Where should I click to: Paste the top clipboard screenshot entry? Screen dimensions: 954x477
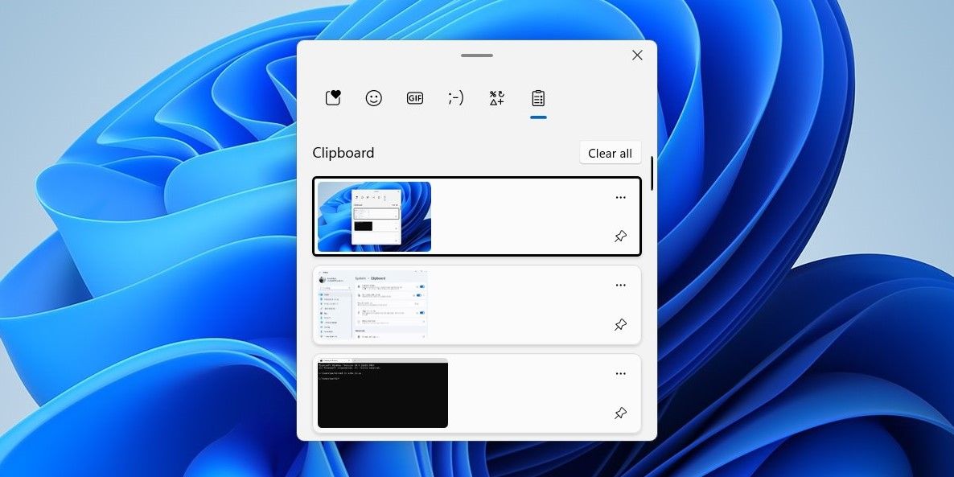(476, 216)
